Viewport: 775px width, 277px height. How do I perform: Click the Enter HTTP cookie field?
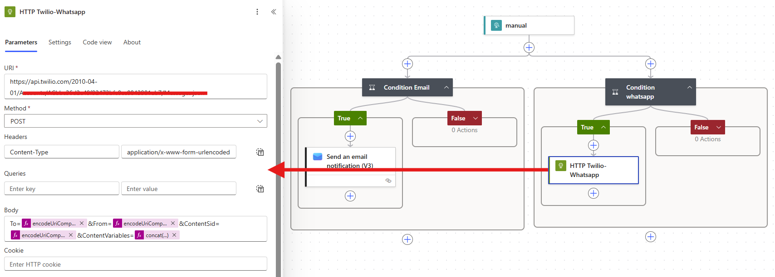pos(136,264)
